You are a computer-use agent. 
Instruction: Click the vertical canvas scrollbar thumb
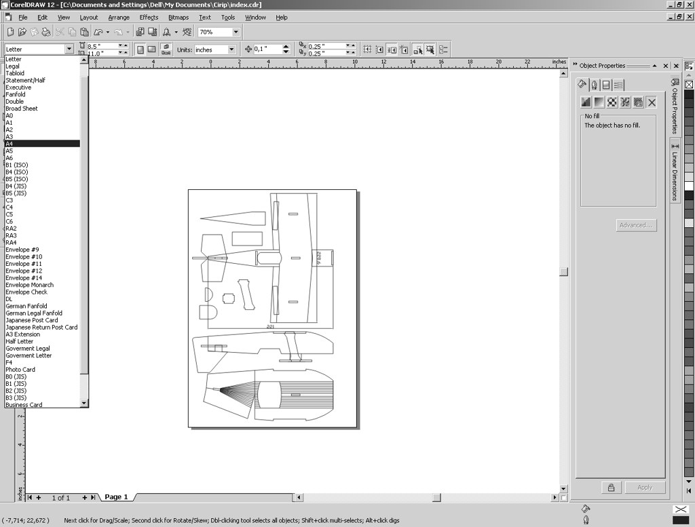tap(564, 272)
